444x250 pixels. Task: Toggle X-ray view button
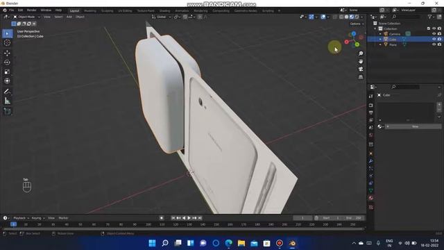click(334, 17)
